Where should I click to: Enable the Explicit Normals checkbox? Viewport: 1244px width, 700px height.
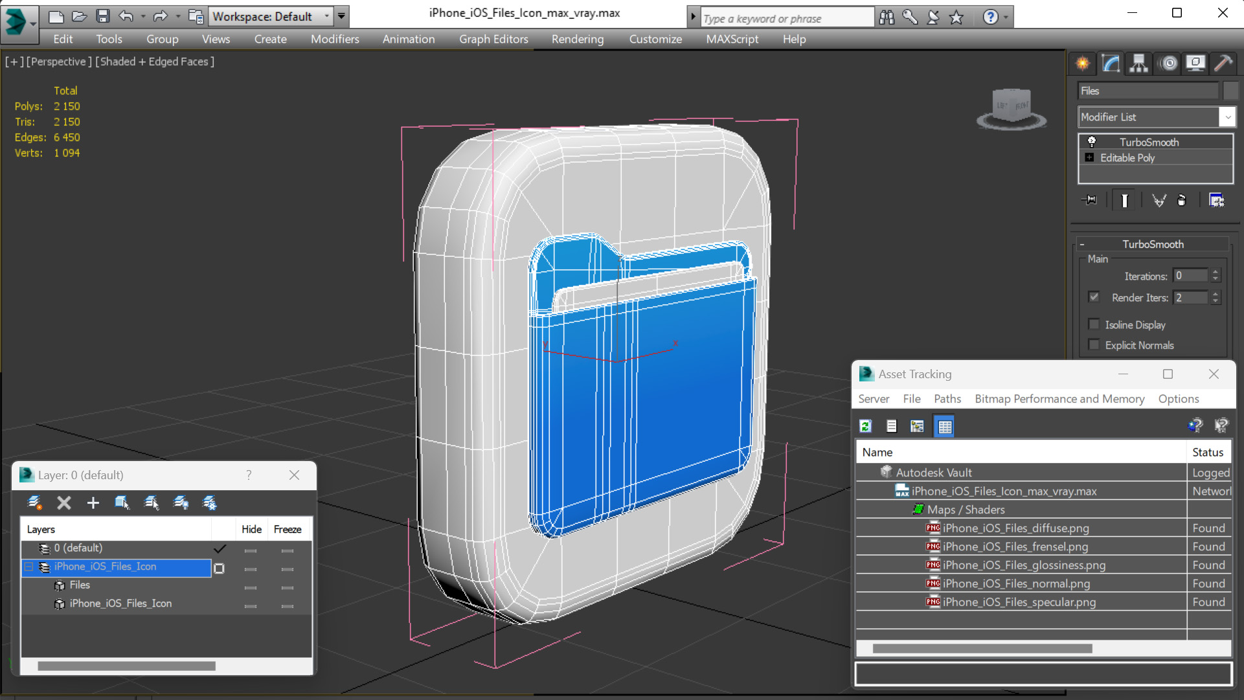(x=1094, y=344)
